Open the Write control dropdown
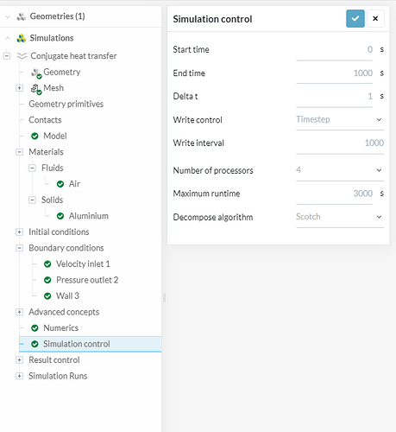Image resolution: width=396 pixels, height=432 pixels. [340, 119]
